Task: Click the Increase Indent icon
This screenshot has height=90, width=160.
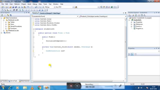Action: point(17,10)
